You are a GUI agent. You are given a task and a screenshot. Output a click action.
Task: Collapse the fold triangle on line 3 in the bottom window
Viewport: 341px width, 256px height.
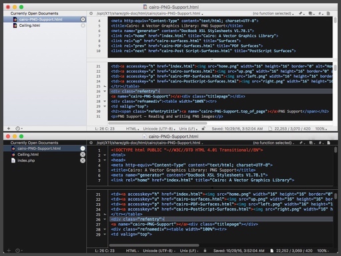(x=105, y=160)
